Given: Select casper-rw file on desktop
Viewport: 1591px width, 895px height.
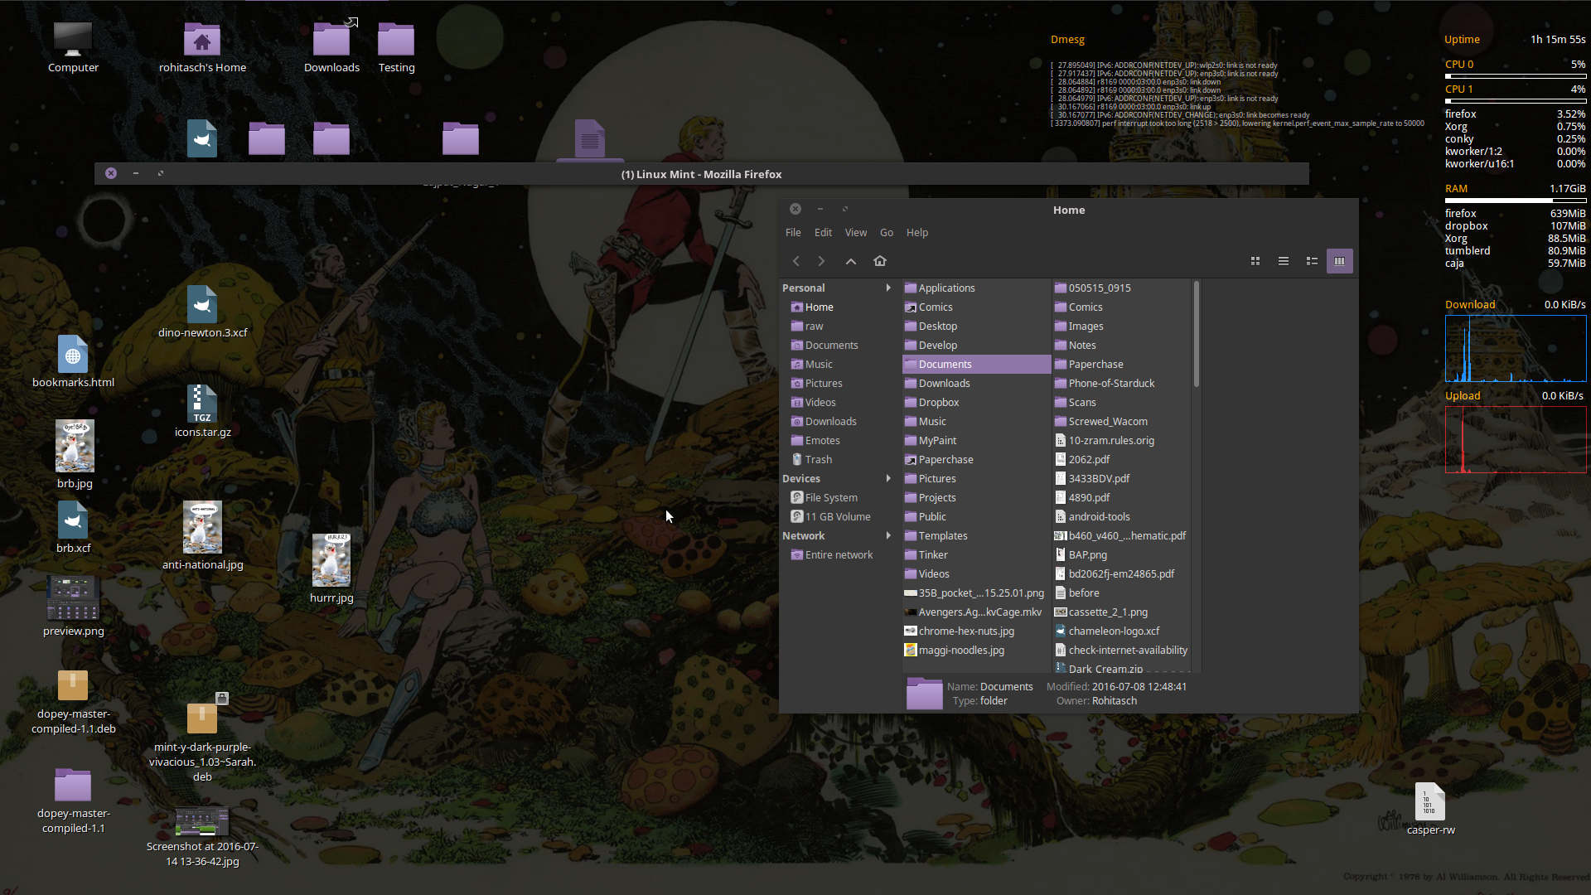Looking at the screenshot, I should [x=1430, y=810].
